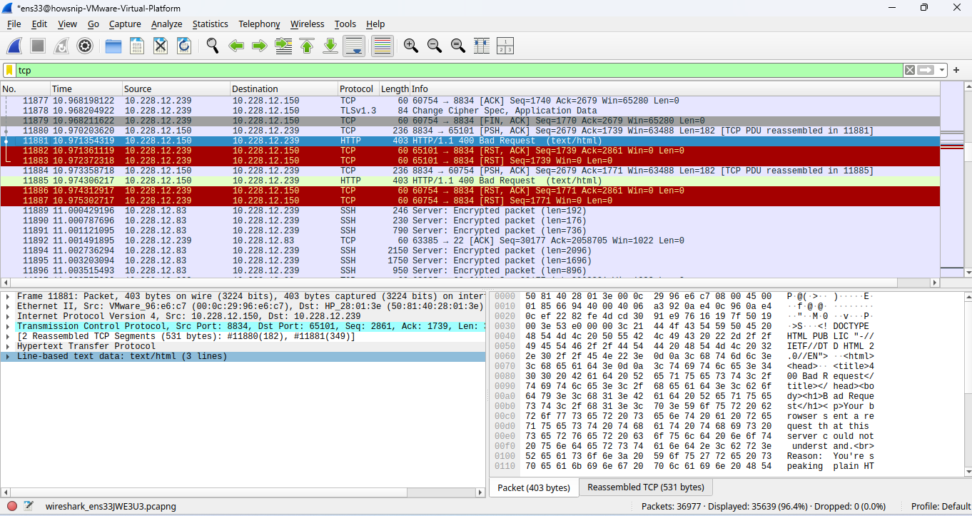The image size is (972, 516).
Task: Toggle automatic scrolling during live capture
Action: click(354, 46)
